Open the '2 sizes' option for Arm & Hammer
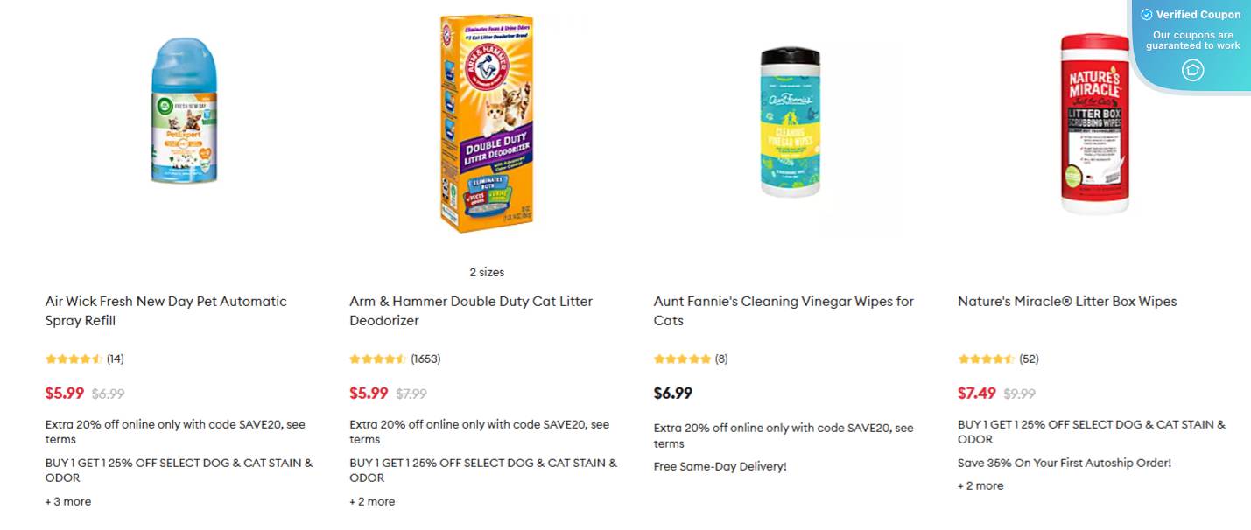 click(x=488, y=272)
